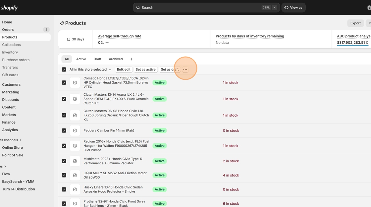Click the Export button
Image resolution: width=371 pixels, height=207 pixels.
click(355, 23)
